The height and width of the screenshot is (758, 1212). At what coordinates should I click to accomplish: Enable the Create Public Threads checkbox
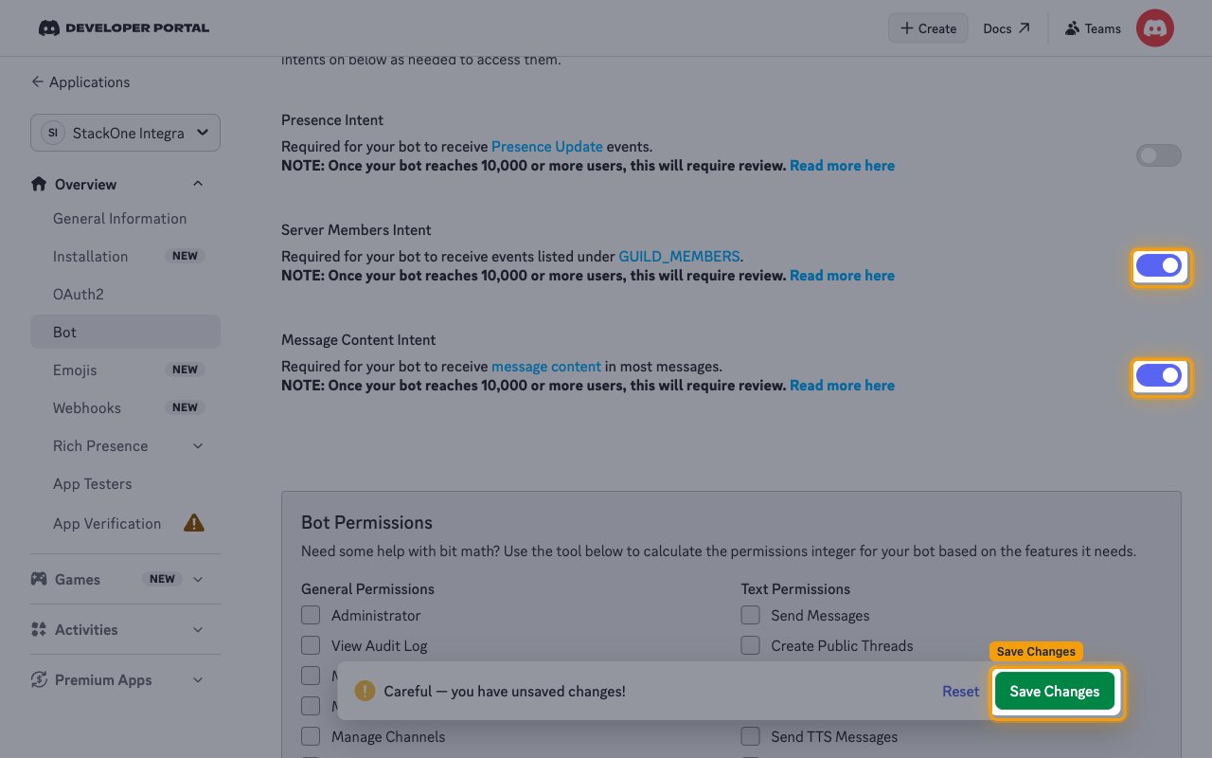point(750,645)
